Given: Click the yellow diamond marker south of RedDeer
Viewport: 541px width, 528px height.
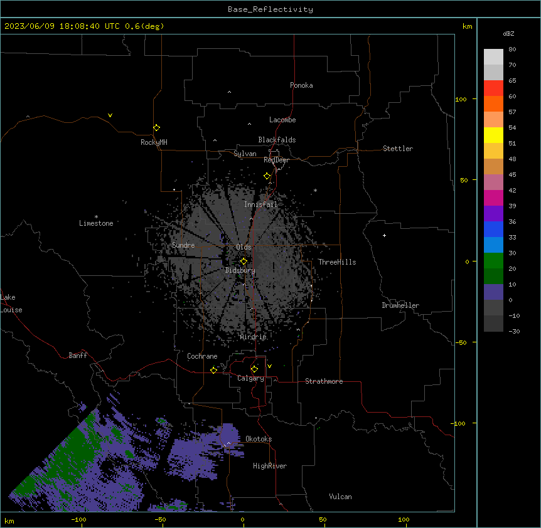Looking at the screenshot, I should pyautogui.click(x=267, y=176).
